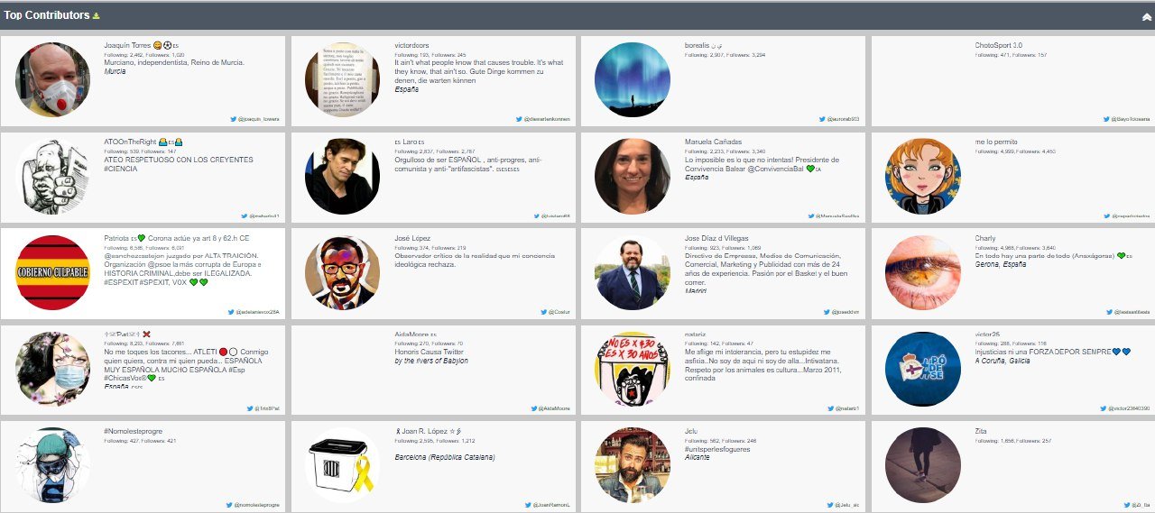Click Barcelona (República Catalana) location text
Screen dimensions: 1155x513
pyautogui.click(x=445, y=457)
